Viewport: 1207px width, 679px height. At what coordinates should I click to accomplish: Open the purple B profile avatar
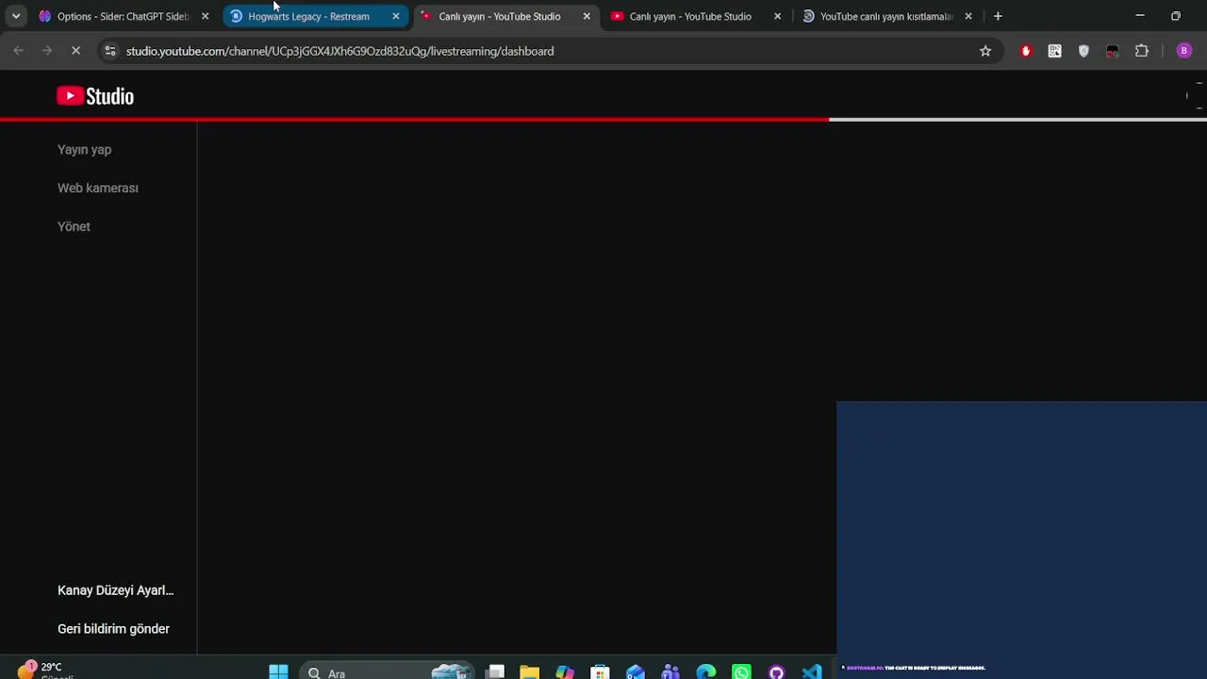(1184, 51)
